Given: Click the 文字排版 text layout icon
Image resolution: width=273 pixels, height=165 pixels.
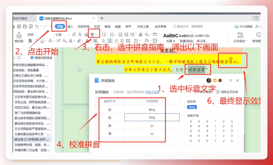Looking at the screenshot, I should coord(240,35).
